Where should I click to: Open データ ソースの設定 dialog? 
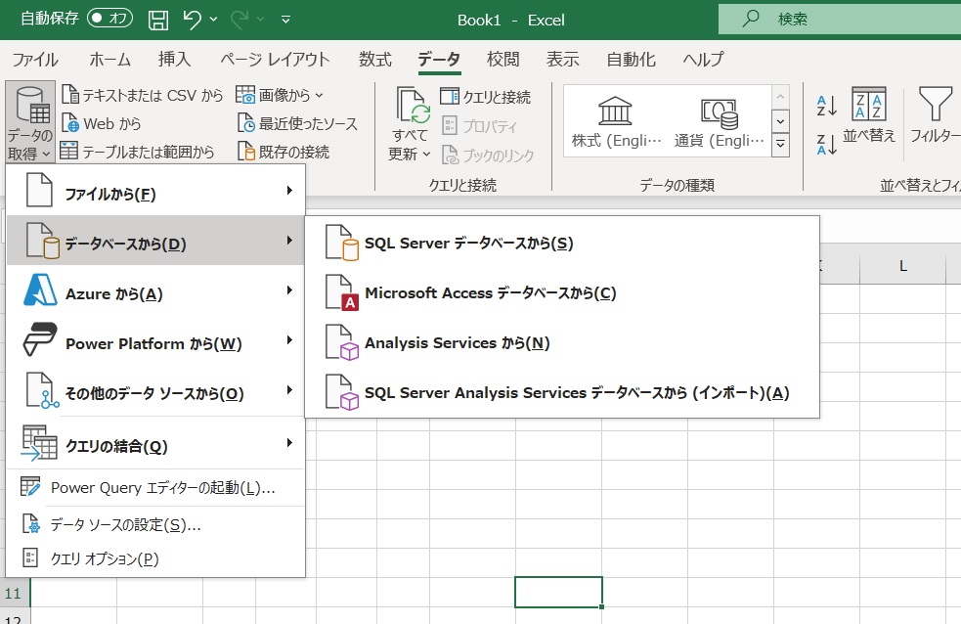[x=125, y=525]
